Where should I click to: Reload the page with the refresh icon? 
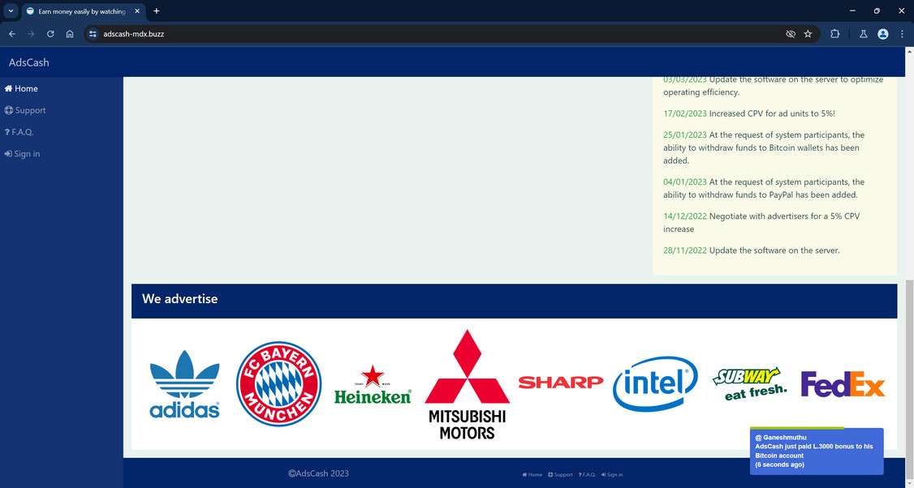pyautogui.click(x=50, y=34)
